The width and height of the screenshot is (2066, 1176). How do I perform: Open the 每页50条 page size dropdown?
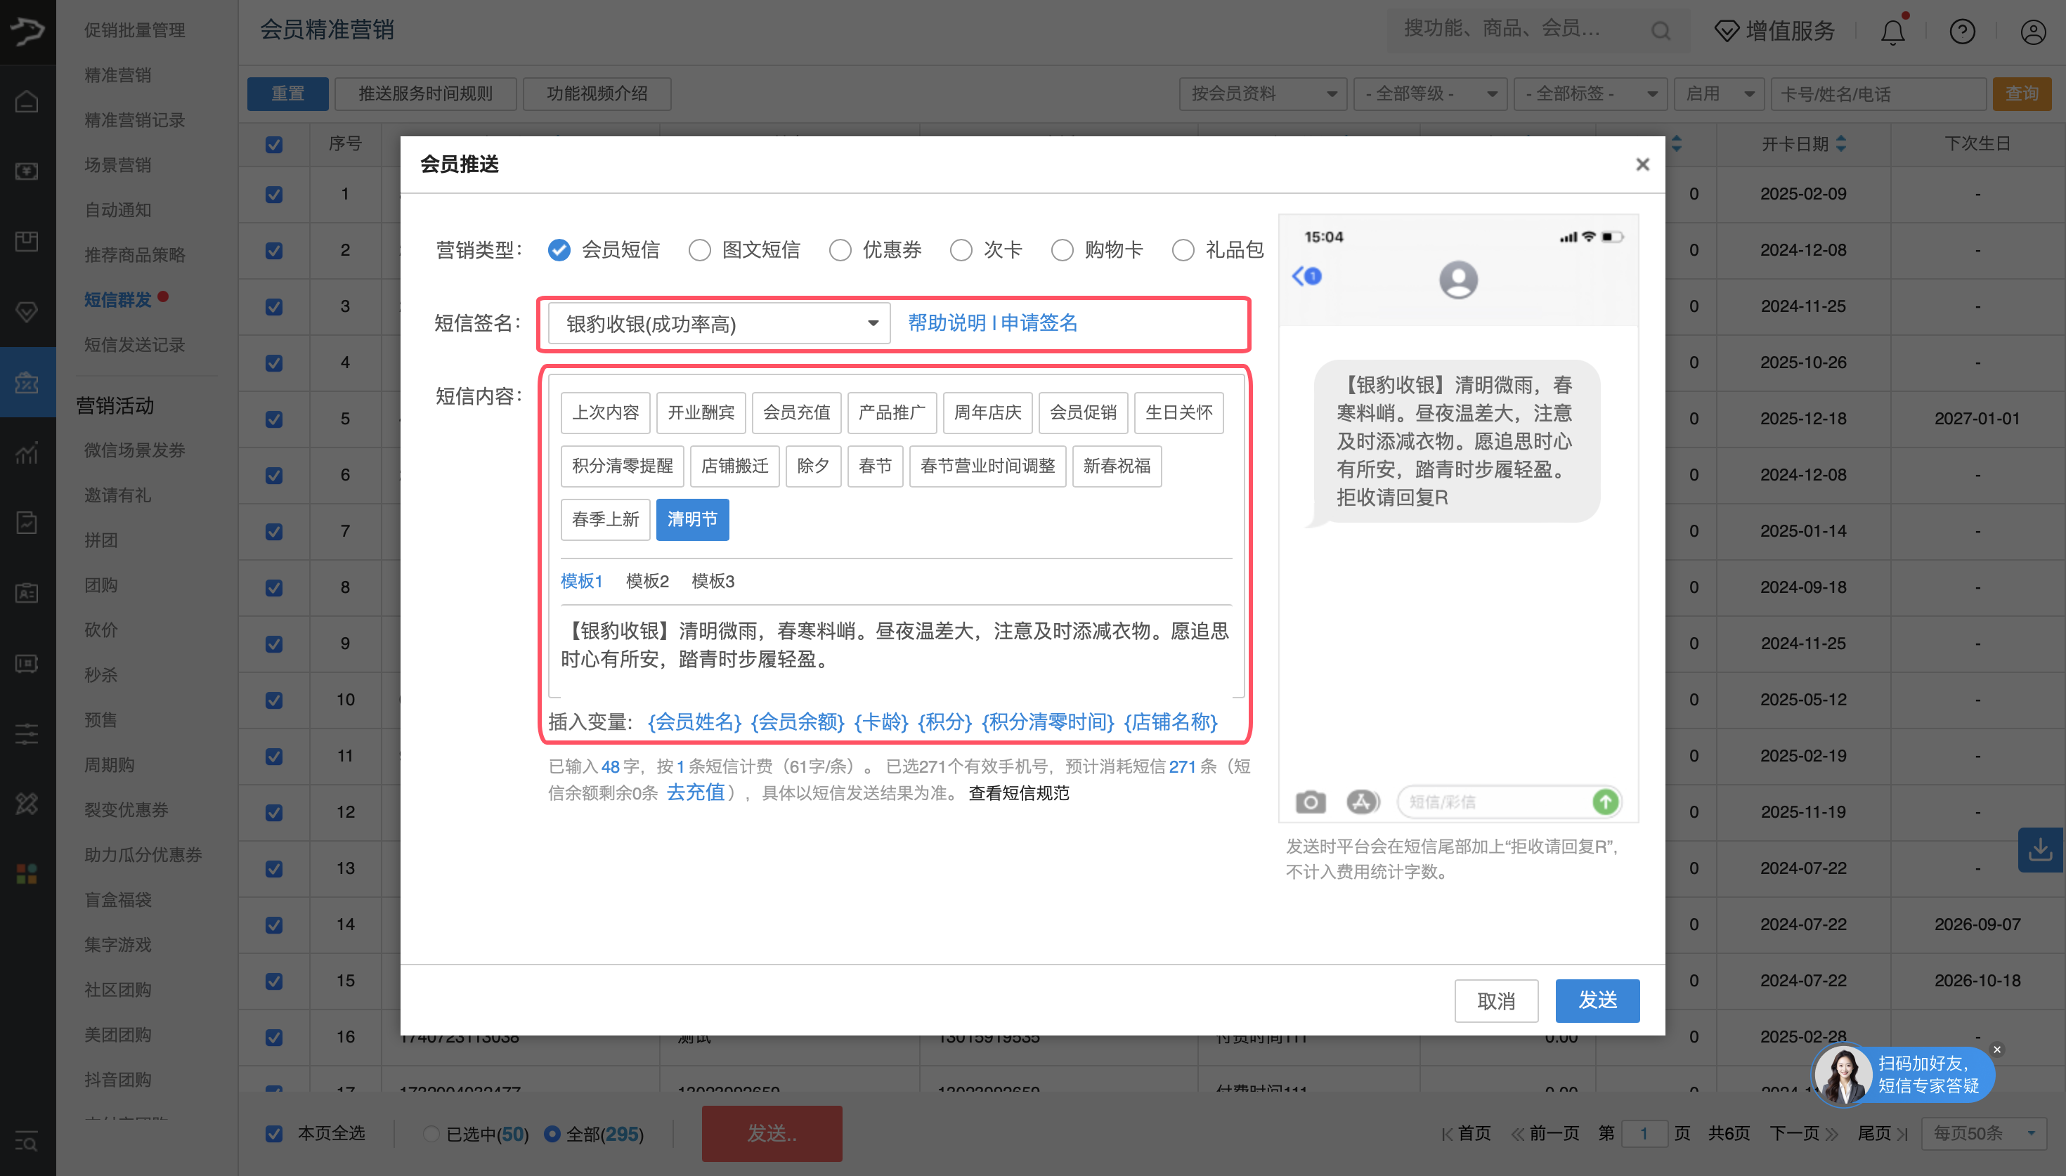point(1983,1133)
